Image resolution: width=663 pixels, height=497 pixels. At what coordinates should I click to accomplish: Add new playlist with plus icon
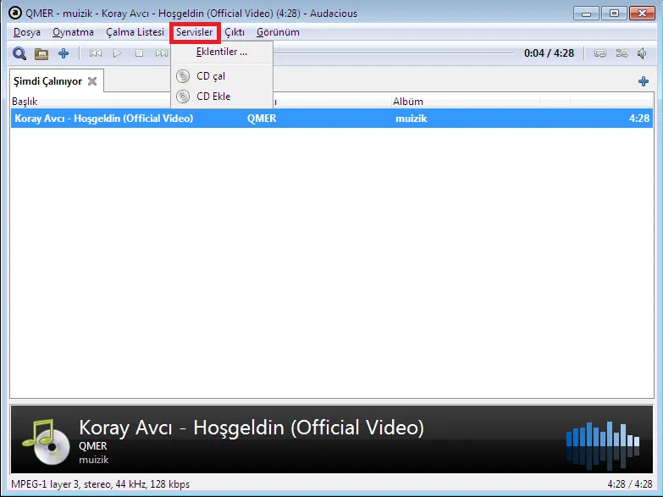click(x=644, y=81)
